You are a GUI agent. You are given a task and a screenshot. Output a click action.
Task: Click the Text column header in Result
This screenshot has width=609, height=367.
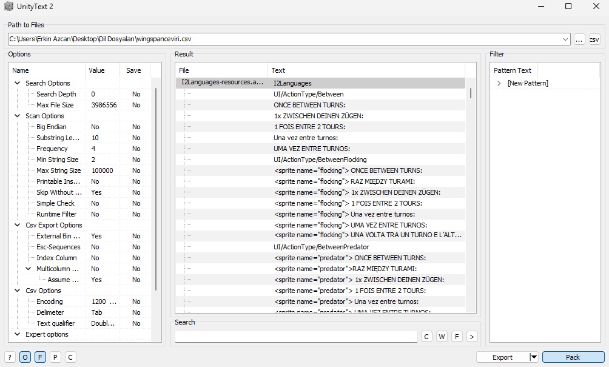(x=366, y=70)
